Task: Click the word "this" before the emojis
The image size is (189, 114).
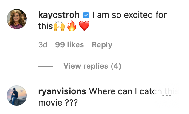Action: point(46,26)
